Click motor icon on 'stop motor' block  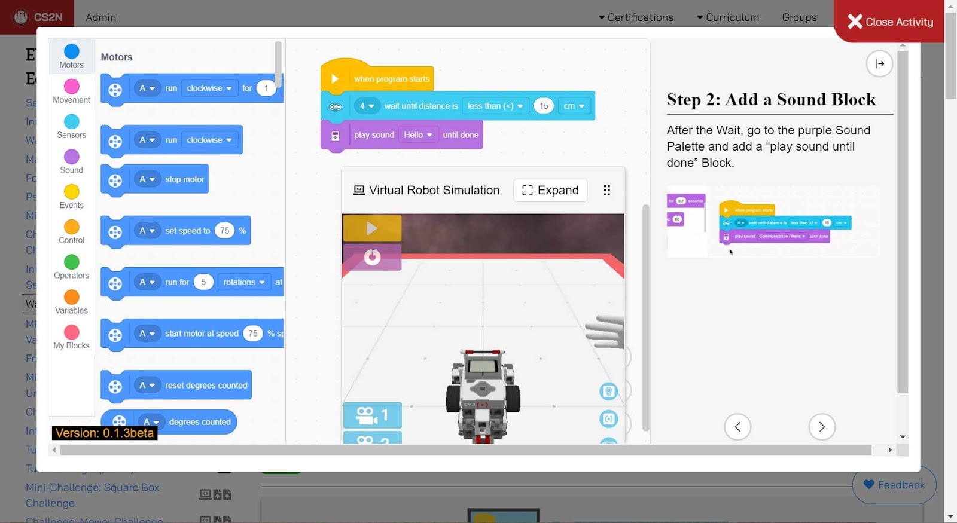click(x=115, y=181)
